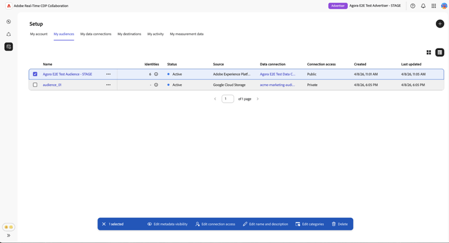449x243 pixels.
Task: Show identities info for Agora E2E Test Audience
Action: point(156,74)
